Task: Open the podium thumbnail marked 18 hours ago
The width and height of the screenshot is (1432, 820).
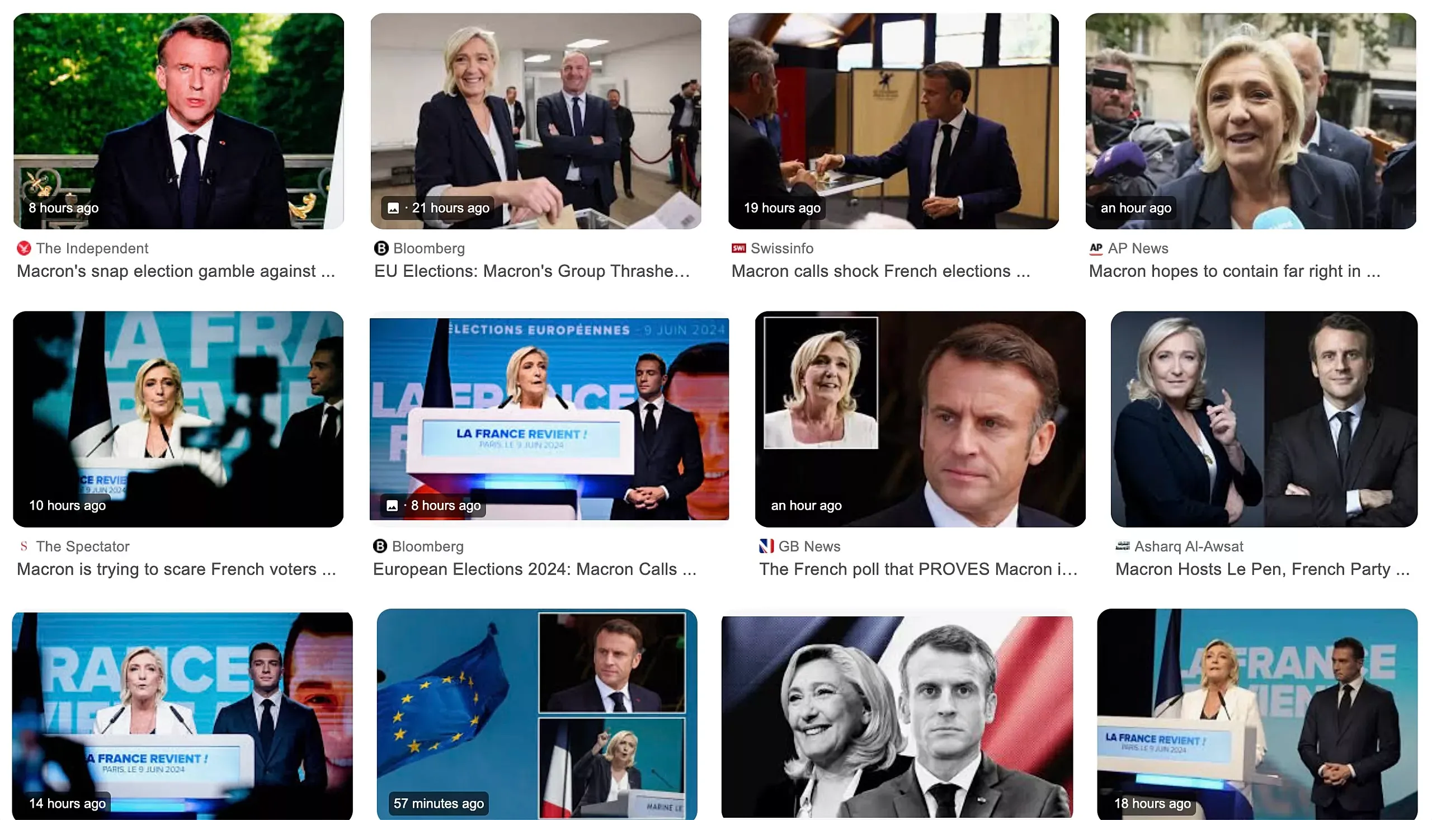Action: [x=1257, y=714]
